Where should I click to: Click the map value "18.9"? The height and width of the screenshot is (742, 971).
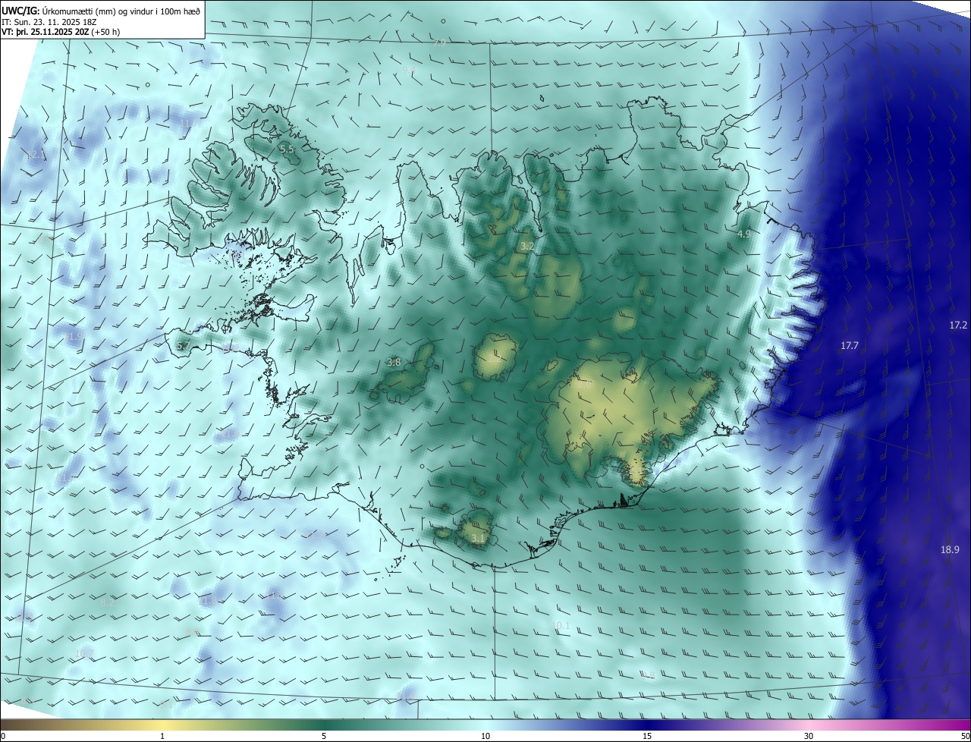pos(950,549)
